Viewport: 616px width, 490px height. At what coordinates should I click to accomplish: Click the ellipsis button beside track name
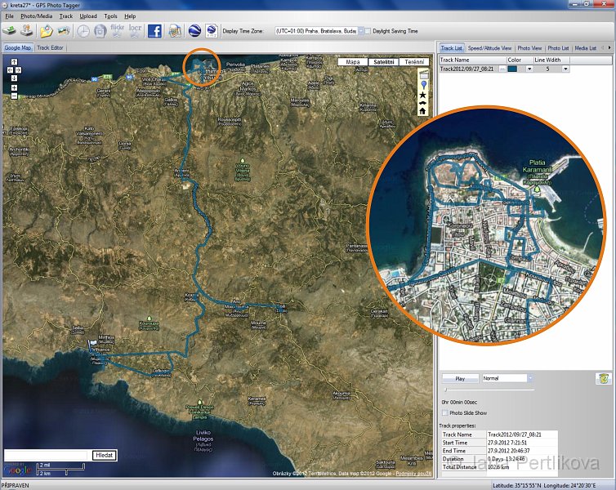(x=502, y=69)
